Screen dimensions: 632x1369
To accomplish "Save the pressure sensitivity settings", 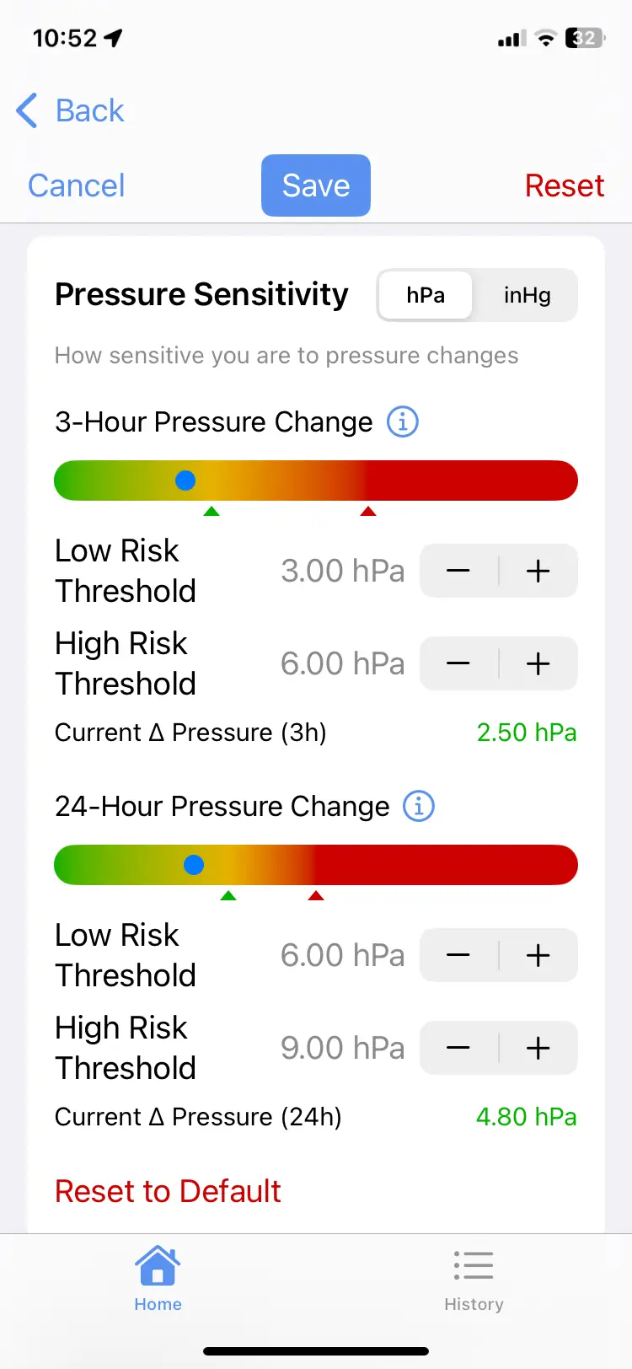I will (315, 185).
